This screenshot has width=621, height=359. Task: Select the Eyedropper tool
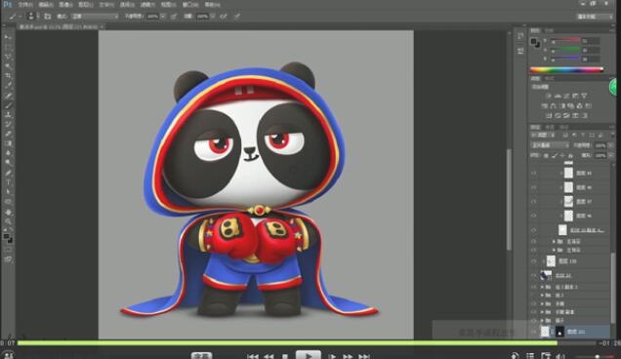pyautogui.click(x=8, y=86)
